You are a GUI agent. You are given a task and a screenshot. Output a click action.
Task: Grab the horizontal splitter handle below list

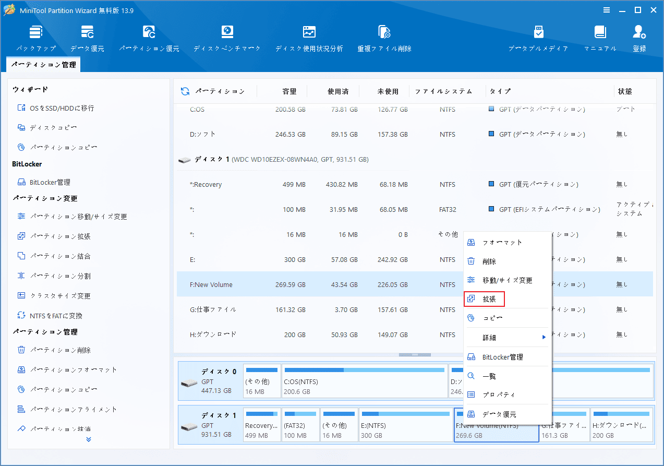tap(415, 355)
